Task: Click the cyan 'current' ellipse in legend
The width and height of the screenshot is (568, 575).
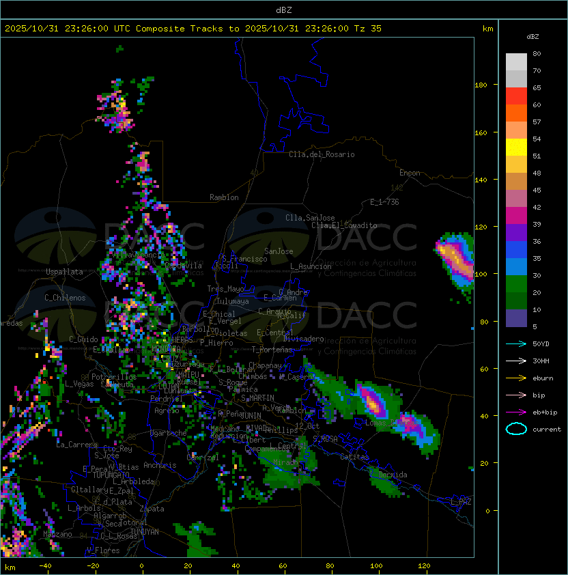Action: click(516, 429)
